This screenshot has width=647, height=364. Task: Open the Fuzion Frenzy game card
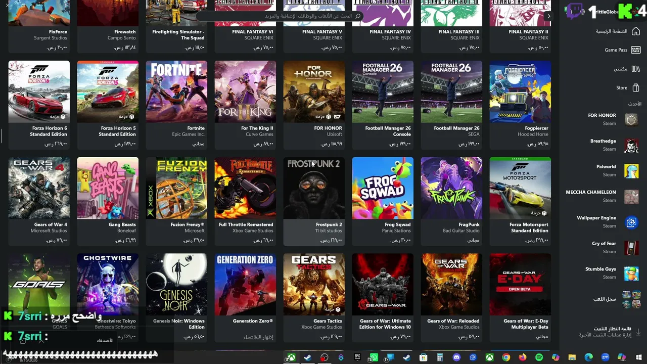pos(176,201)
